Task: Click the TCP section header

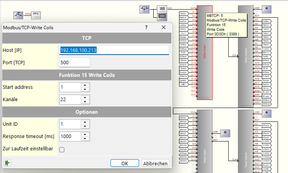Action: 87,38
